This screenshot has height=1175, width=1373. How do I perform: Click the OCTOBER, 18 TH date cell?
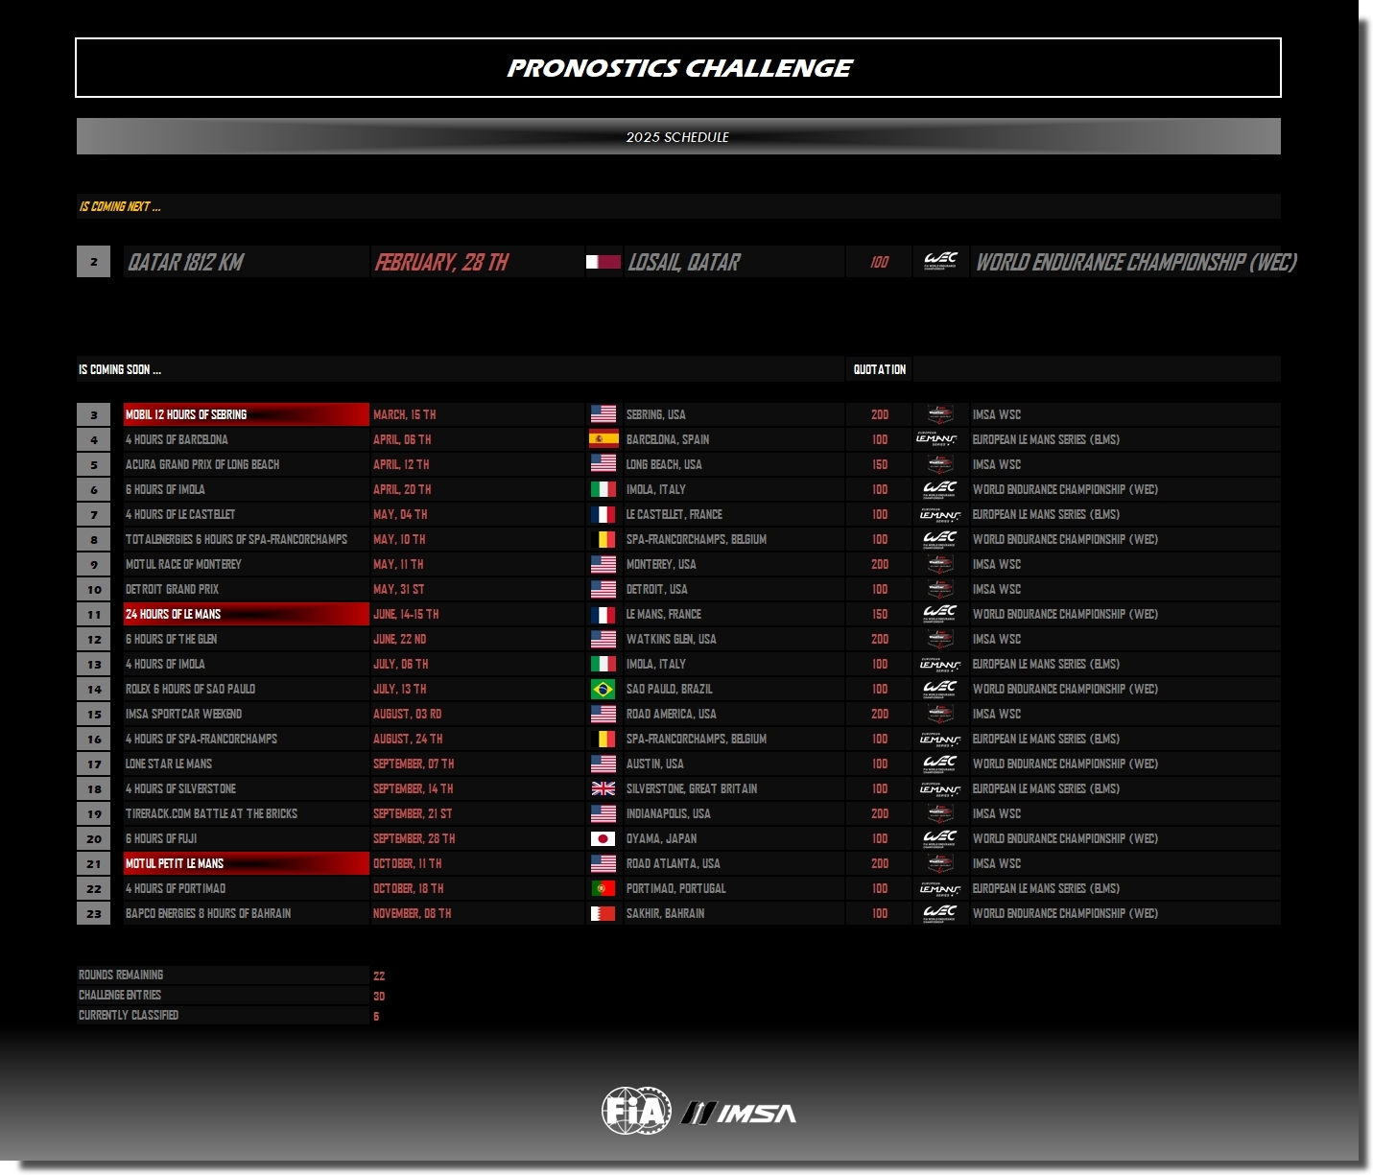point(478,888)
